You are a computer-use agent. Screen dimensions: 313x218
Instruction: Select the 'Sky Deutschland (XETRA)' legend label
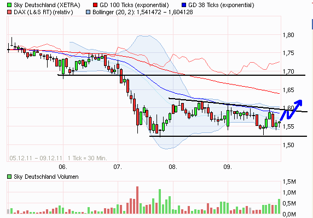(x=47, y=5)
